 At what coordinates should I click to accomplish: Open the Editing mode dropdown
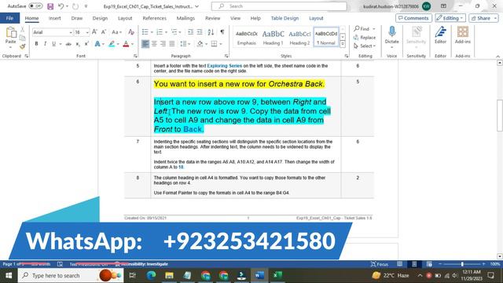[x=450, y=18]
